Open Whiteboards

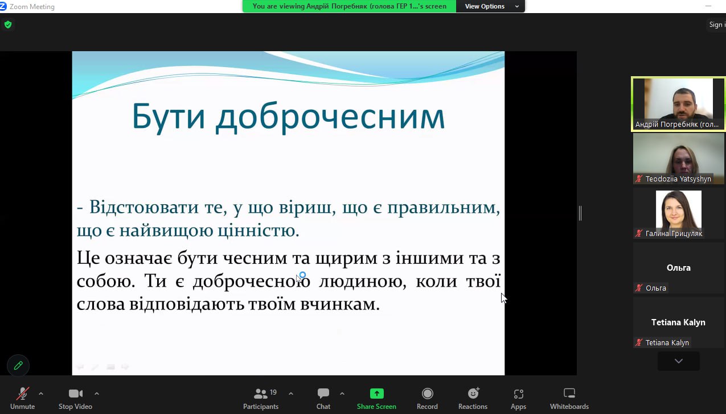pyautogui.click(x=569, y=398)
